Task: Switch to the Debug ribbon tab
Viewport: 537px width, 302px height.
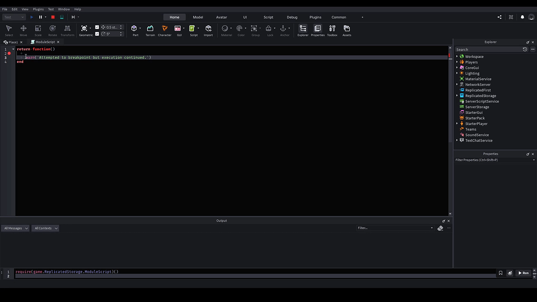Action: pos(292,17)
